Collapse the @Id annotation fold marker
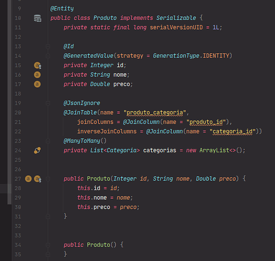Screen dimensions: 275x261 [x=47, y=46]
